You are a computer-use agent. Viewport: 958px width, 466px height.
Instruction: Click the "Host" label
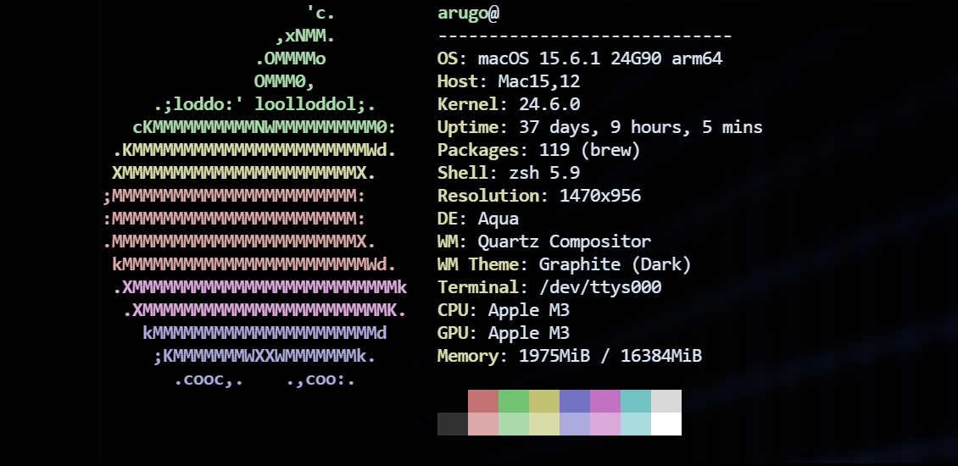point(458,81)
